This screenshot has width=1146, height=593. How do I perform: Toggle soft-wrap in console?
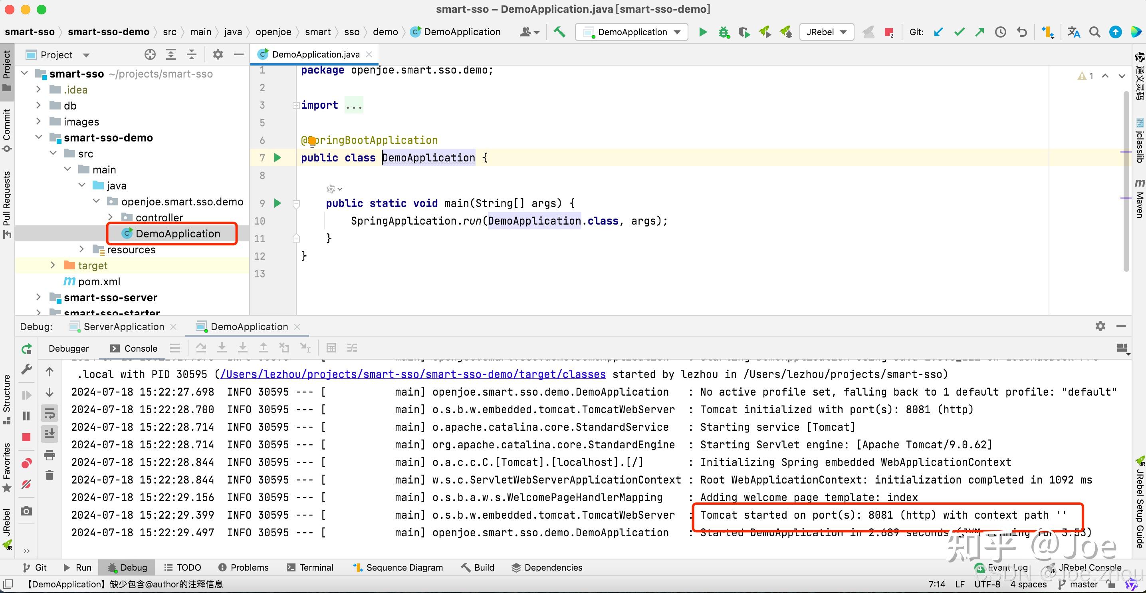click(x=50, y=413)
